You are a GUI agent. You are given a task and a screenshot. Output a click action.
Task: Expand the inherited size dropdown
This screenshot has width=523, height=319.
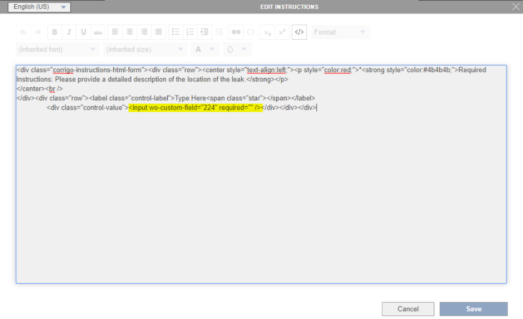click(145, 50)
